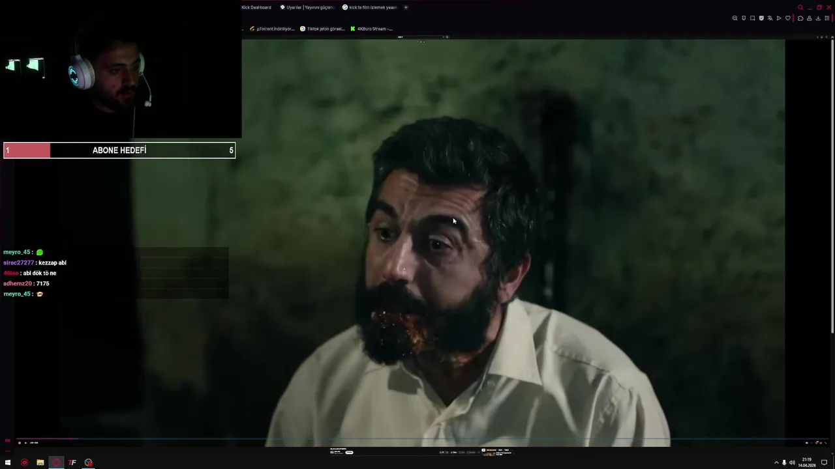Switch to the Kick Dashboard tab
835x469 pixels.
[256, 7]
